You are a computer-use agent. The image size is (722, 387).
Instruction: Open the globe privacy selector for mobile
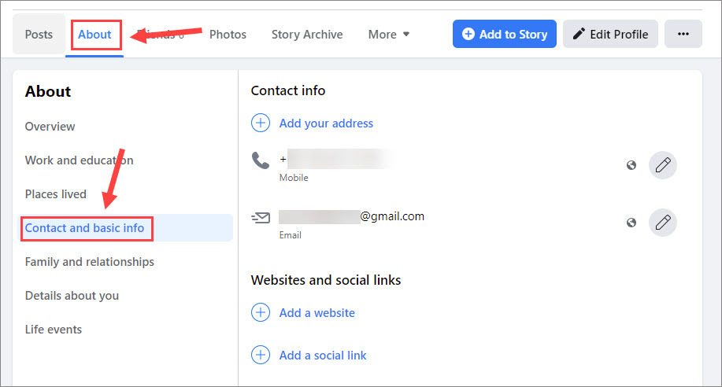click(x=631, y=165)
